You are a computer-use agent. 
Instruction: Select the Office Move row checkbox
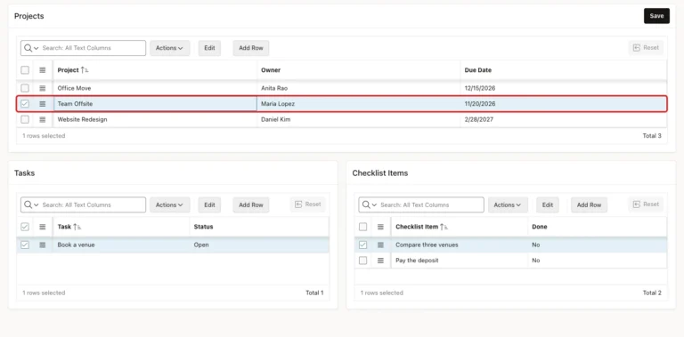pos(25,88)
